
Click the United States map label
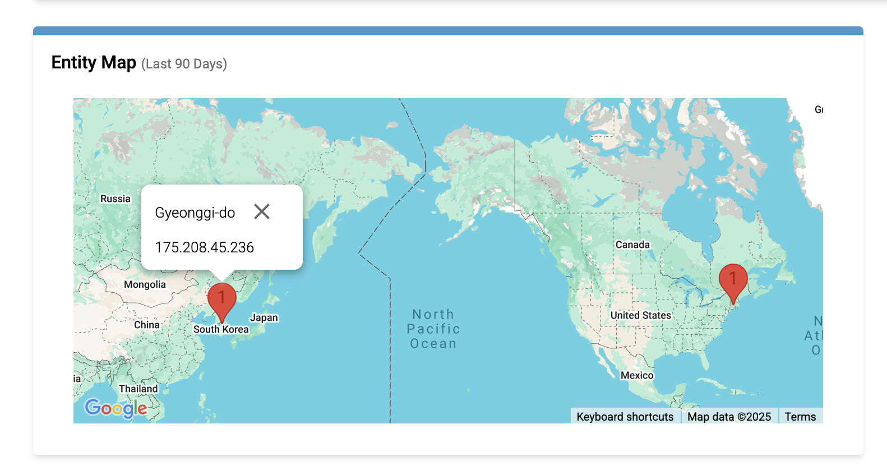[x=640, y=315]
